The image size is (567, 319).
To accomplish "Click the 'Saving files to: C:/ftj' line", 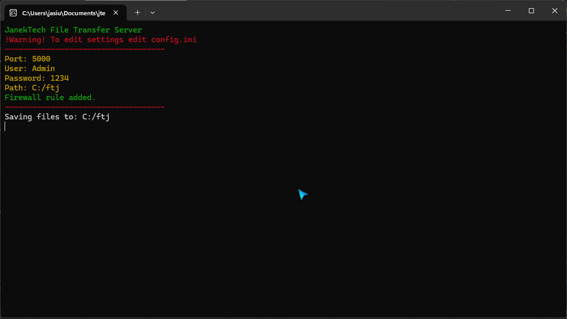I will click(57, 117).
